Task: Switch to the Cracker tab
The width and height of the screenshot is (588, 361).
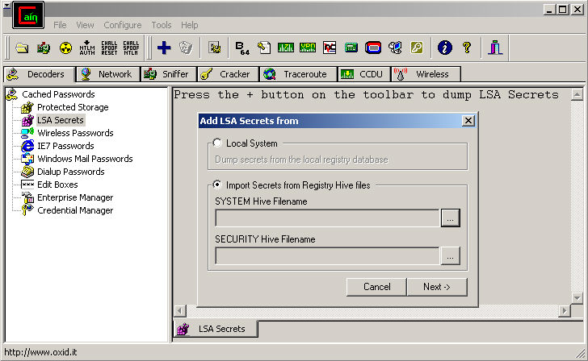Action: coord(228,74)
